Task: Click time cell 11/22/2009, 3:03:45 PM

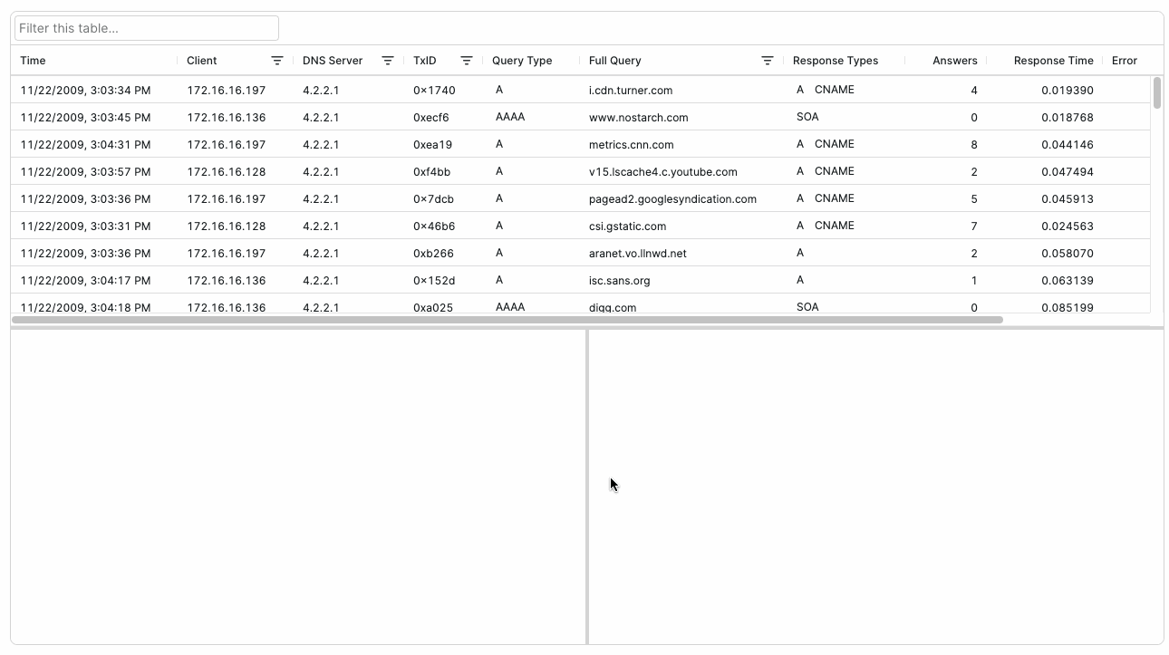Action: pos(85,118)
